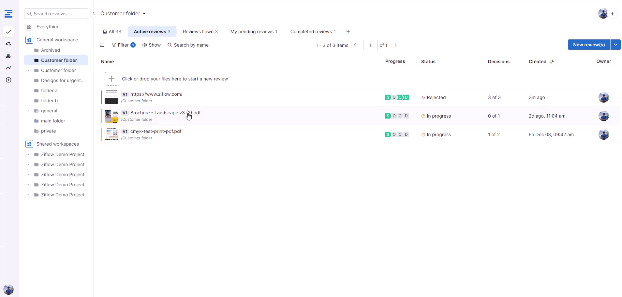Click the circled plus icon in sidebar
622x297 pixels.
pyautogui.click(x=8, y=80)
